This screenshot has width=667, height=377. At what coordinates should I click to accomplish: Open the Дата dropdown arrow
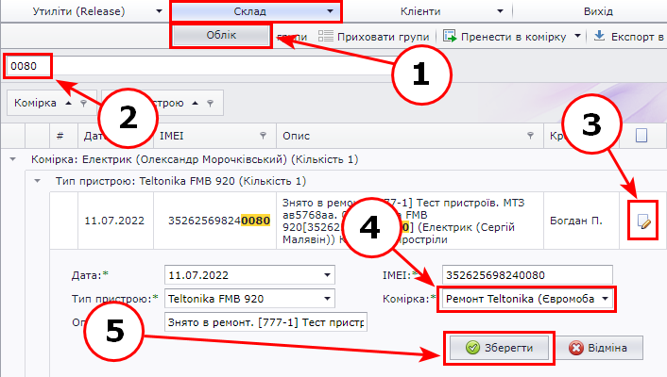coord(327,275)
